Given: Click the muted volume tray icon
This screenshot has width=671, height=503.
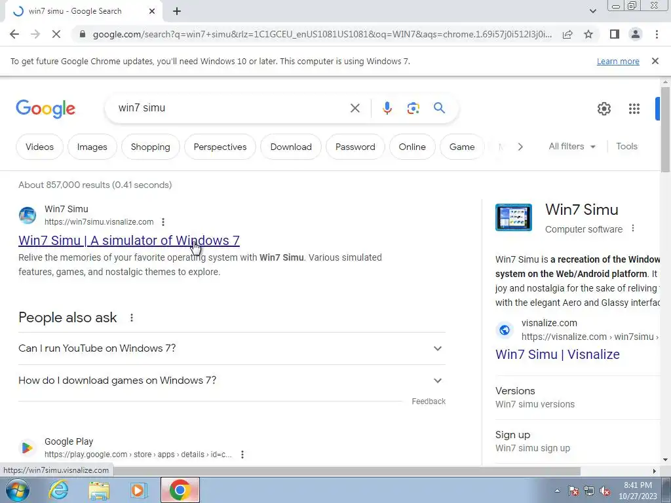Looking at the screenshot, I should pos(605,491).
